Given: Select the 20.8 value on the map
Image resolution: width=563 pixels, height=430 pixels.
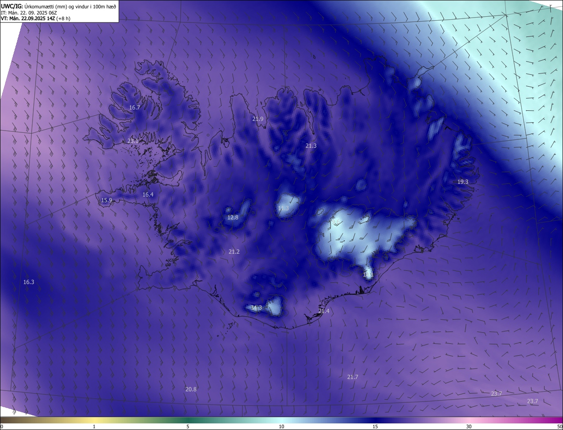Looking at the screenshot, I should 191,389.
